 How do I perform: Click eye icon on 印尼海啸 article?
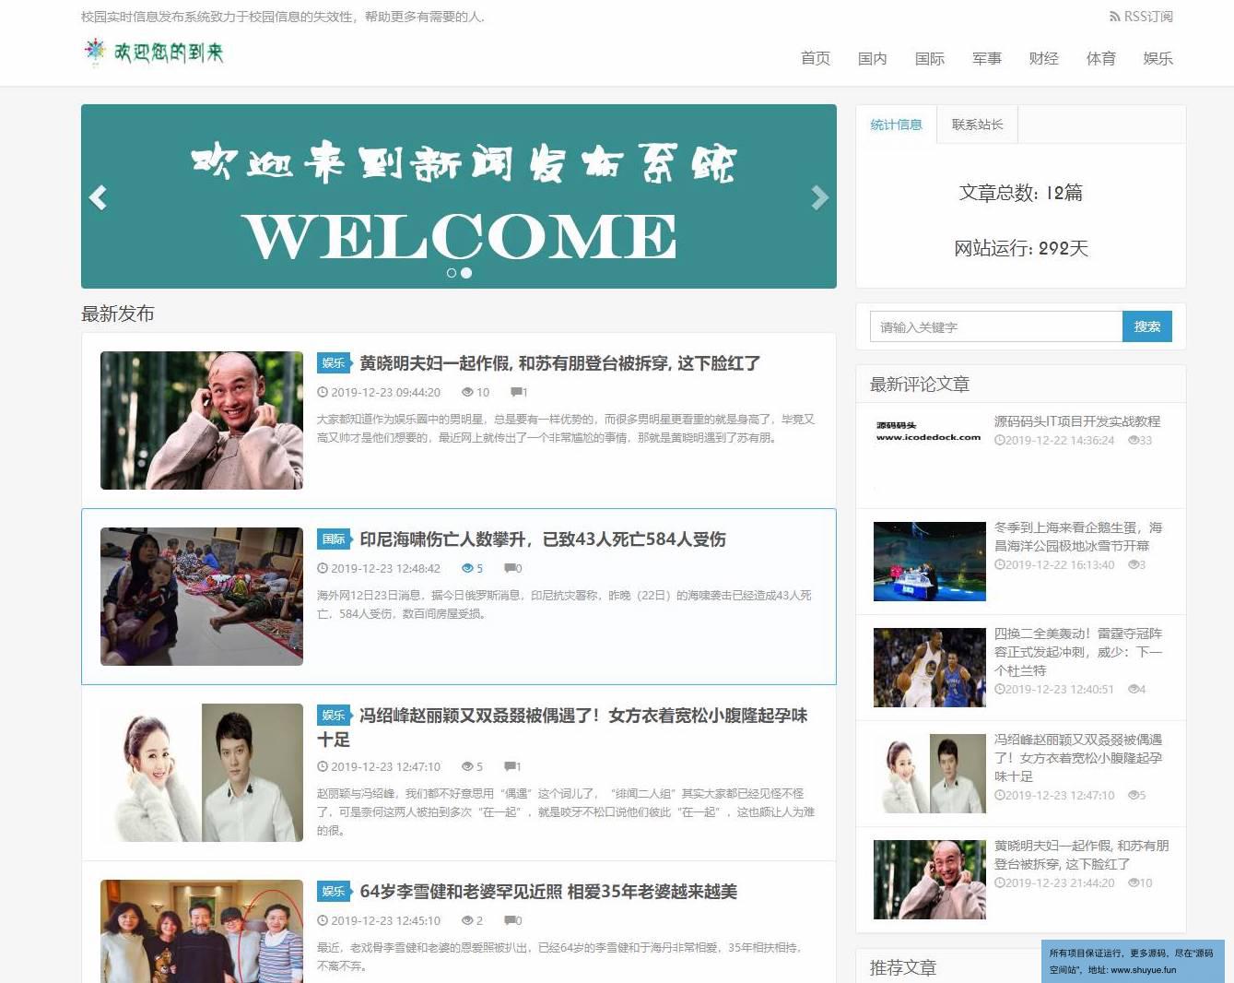(x=467, y=568)
